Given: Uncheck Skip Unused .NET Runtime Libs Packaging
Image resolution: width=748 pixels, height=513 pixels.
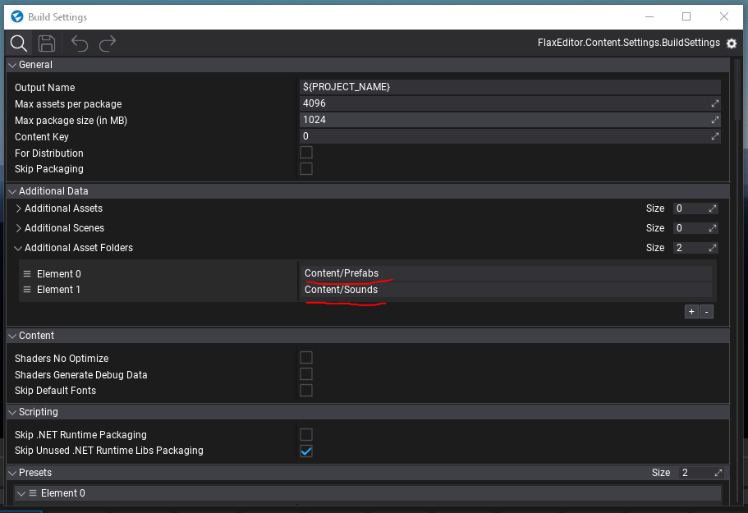Looking at the screenshot, I should click(x=306, y=451).
